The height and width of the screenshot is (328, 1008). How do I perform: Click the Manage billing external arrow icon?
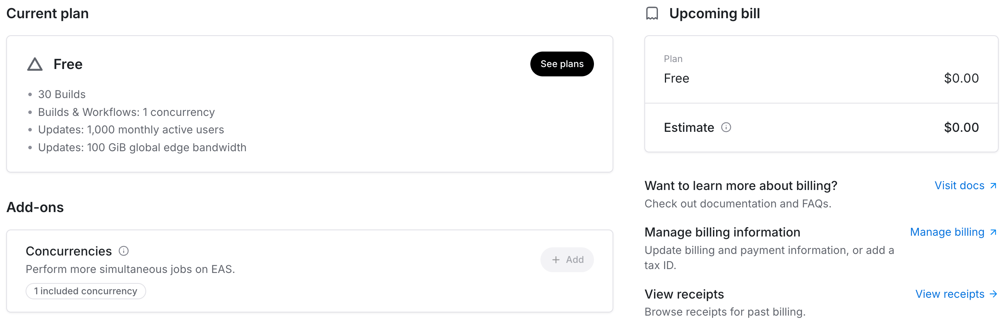[993, 232]
